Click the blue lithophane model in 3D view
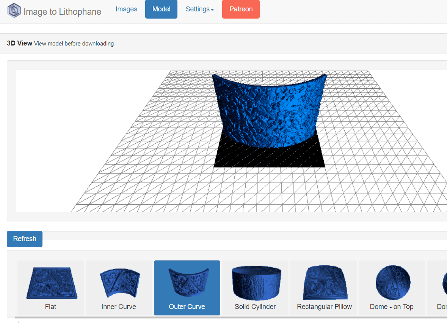Image resolution: width=447 pixels, height=323 pixels. 270,111
